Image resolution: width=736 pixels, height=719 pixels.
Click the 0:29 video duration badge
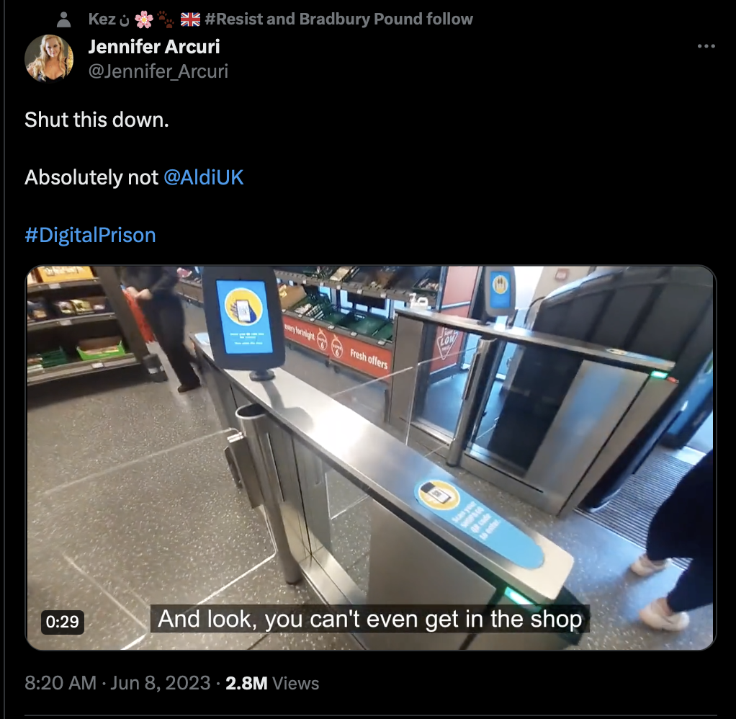click(x=63, y=622)
